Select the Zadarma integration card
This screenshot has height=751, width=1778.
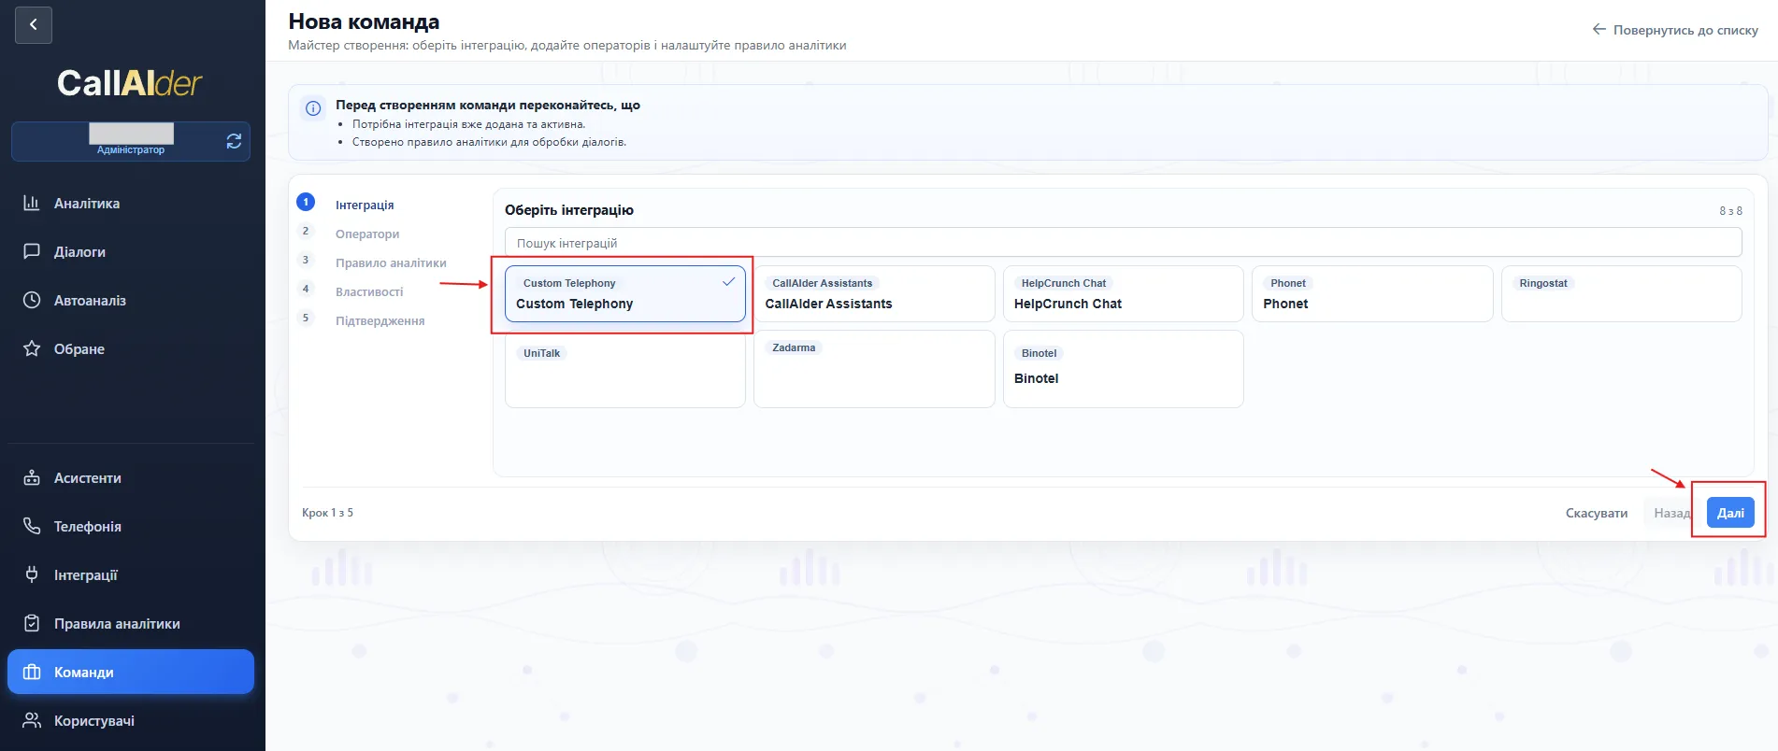pyautogui.click(x=874, y=369)
